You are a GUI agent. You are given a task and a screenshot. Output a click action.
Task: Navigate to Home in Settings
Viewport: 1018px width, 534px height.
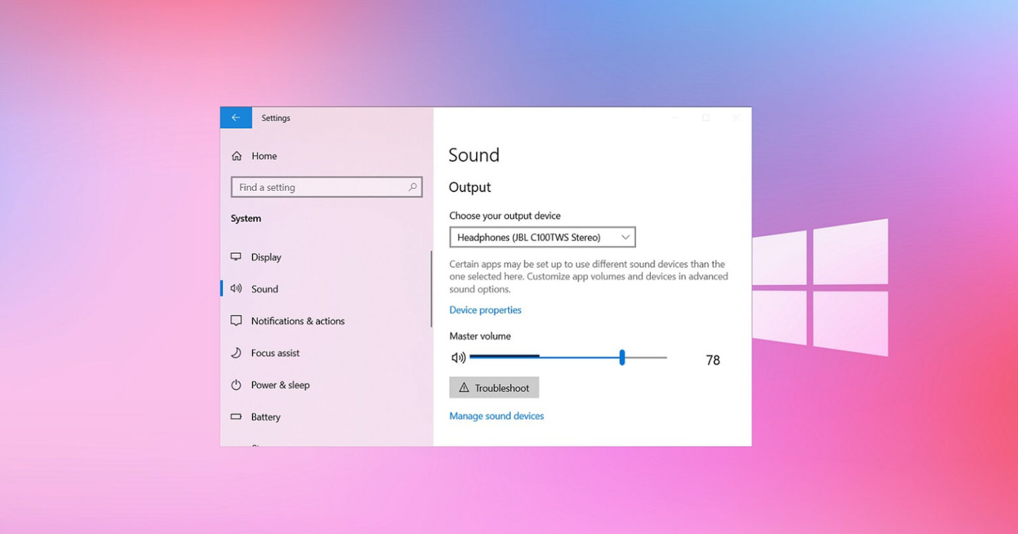[x=264, y=156]
